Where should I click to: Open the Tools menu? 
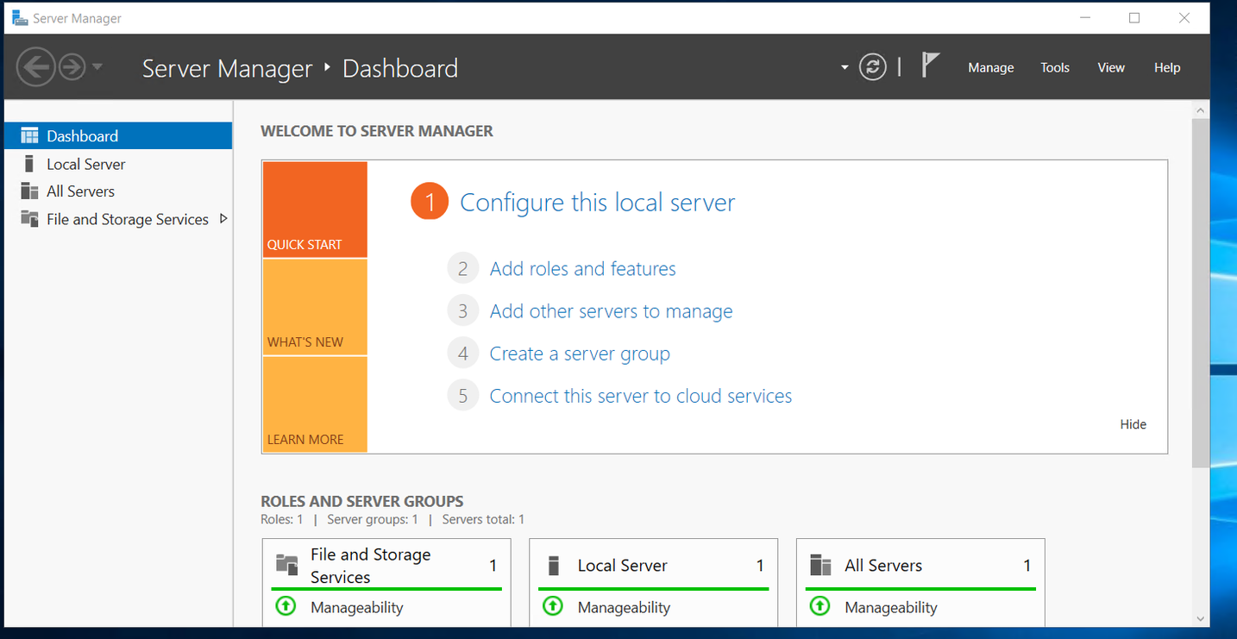tap(1054, 67)
